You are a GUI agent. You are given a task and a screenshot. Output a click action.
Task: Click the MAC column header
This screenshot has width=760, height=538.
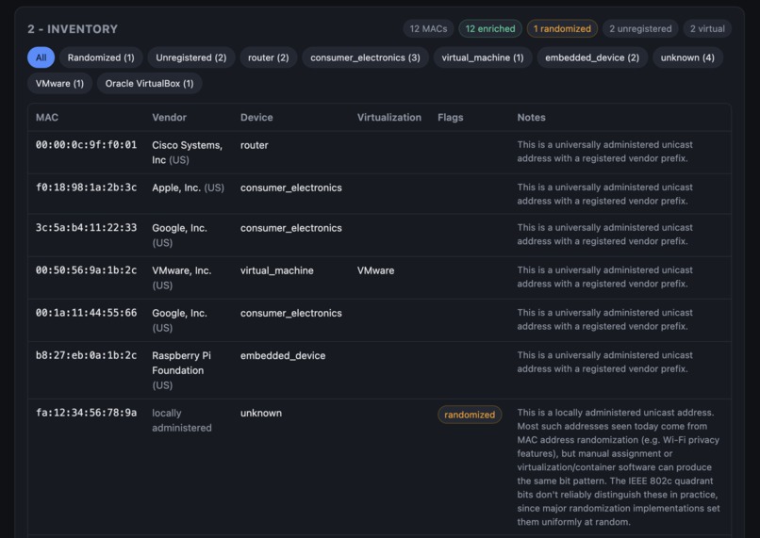47,117
